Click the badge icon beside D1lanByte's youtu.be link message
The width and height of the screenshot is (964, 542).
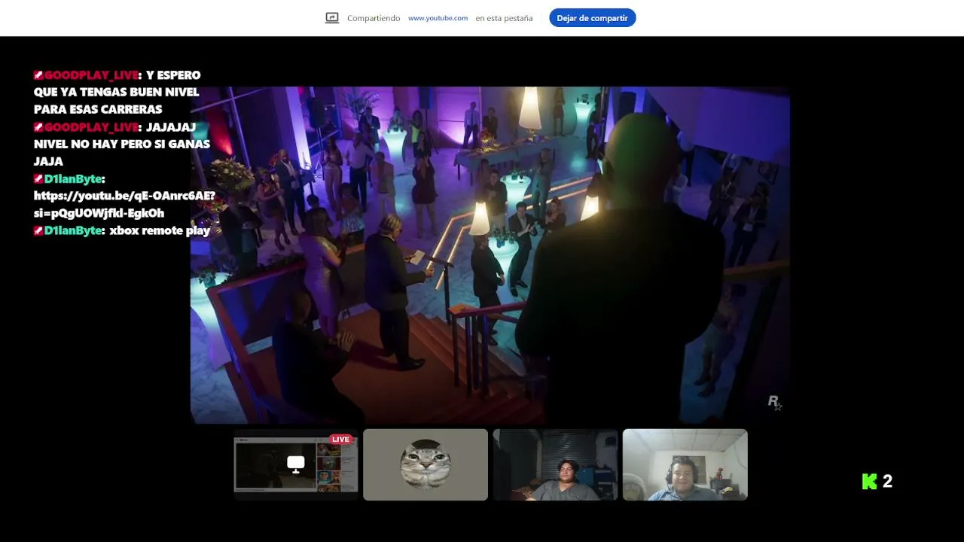38,179
